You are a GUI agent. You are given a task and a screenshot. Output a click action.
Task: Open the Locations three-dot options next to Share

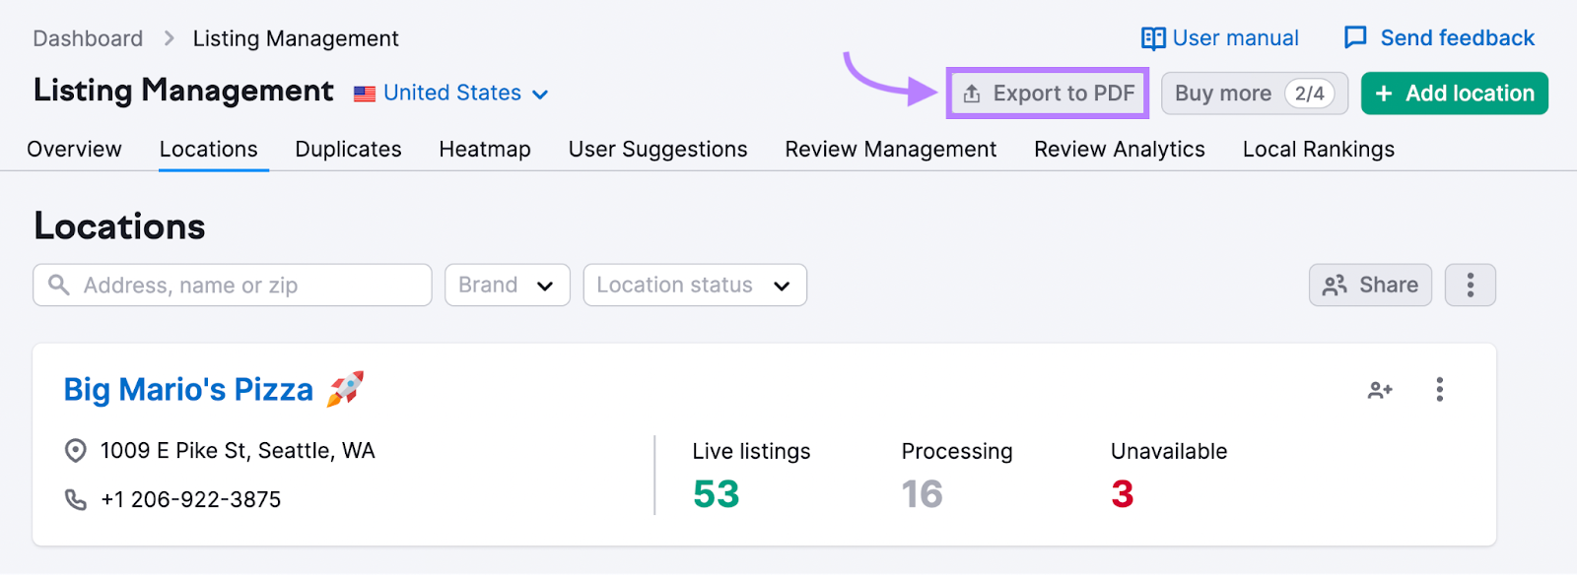1470,286
